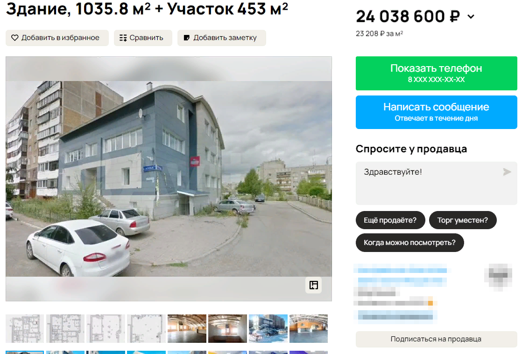522x354 pixels.
Task: Click the heart icon to add to favorites
Action: click(14, 38)
